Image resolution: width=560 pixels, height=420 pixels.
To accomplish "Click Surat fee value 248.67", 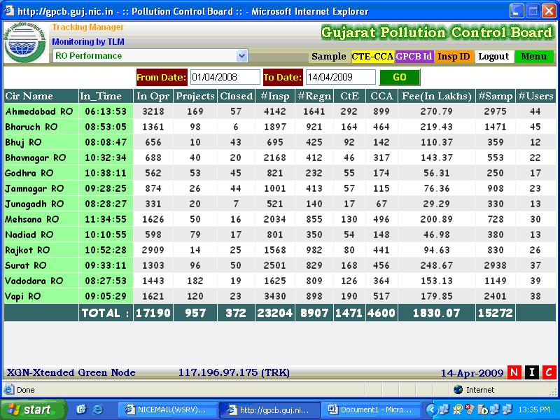I will [436, 265].
